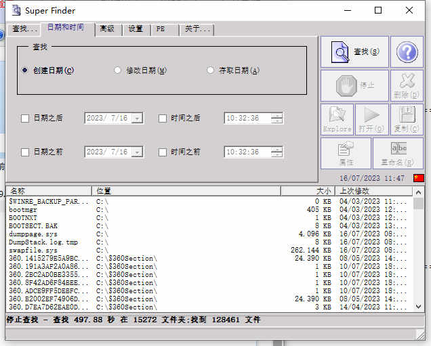Switch to the 设置 tab
This screenshot has height=346, width=431.
click(x=136, y=29)
